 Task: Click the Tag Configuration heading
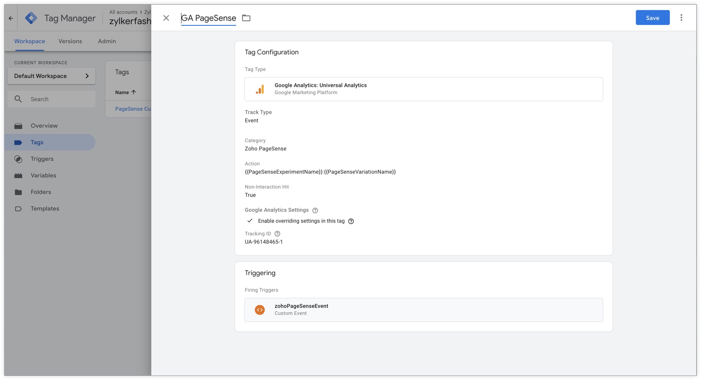tap(271, 52)
